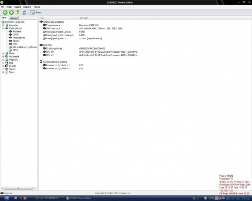Select Pamięć podręczna L1 kodu row
The image size is (252, 201).
coord(64,32)
